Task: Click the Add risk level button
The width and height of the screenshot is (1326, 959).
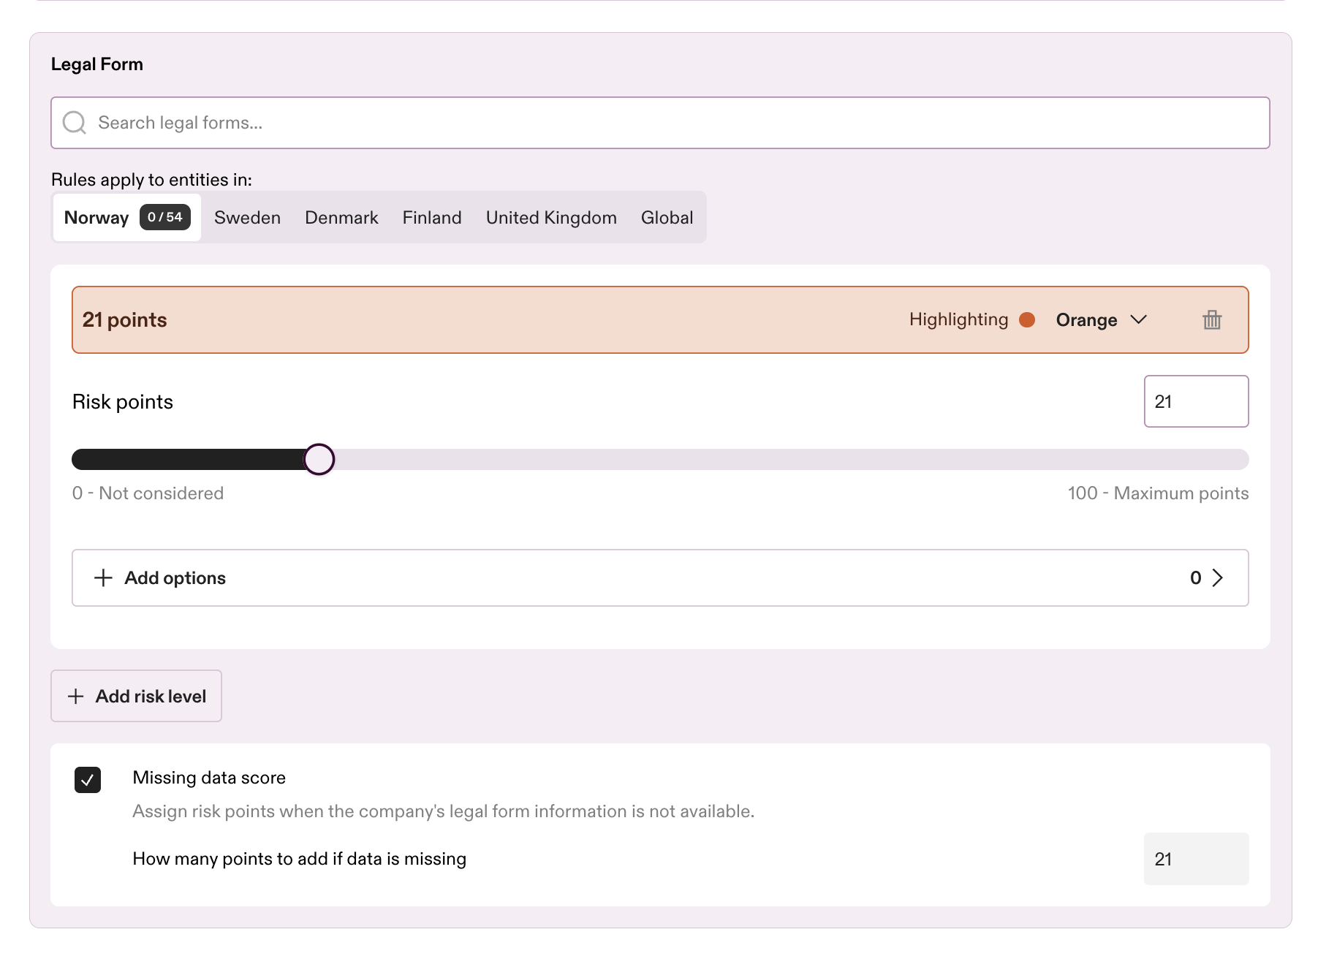Action: pos(136,697)
